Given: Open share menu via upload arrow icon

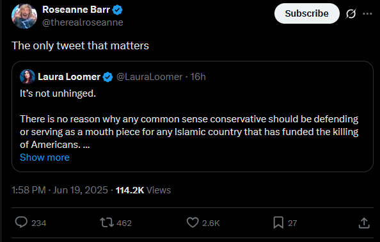Looking at the screenshot, I should click(x=364, y=223).
